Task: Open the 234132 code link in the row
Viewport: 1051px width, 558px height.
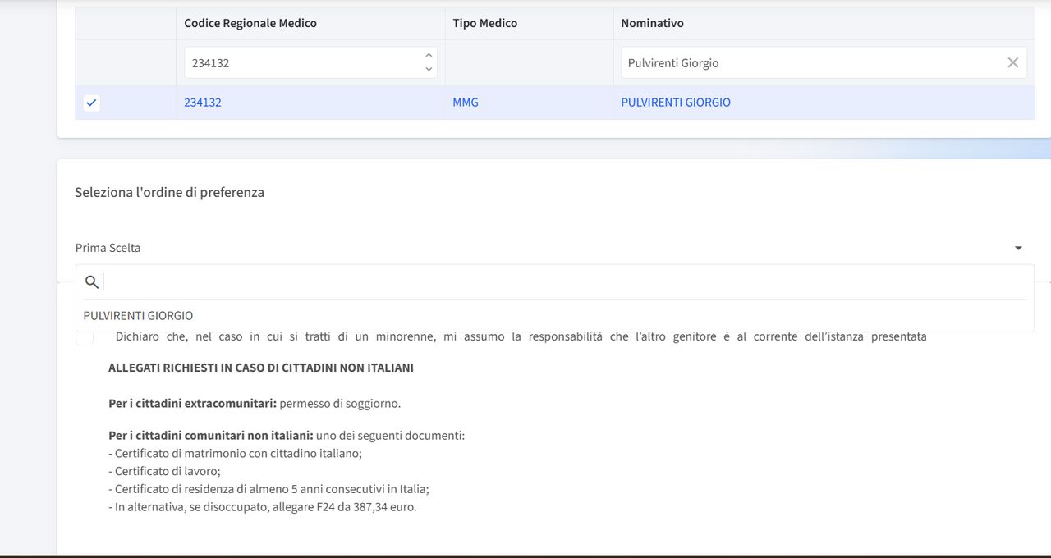Action: pos(203,103)
